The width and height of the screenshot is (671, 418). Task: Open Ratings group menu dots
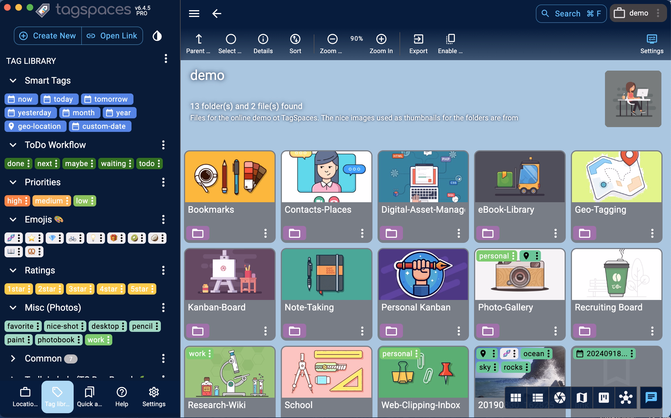pos(163,270)
